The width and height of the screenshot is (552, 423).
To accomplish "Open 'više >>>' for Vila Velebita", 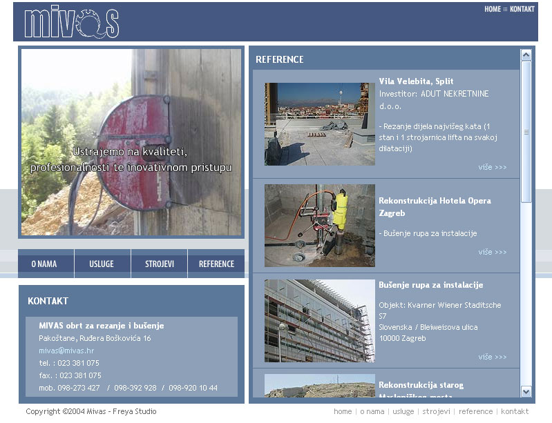I will pos(492,167).
